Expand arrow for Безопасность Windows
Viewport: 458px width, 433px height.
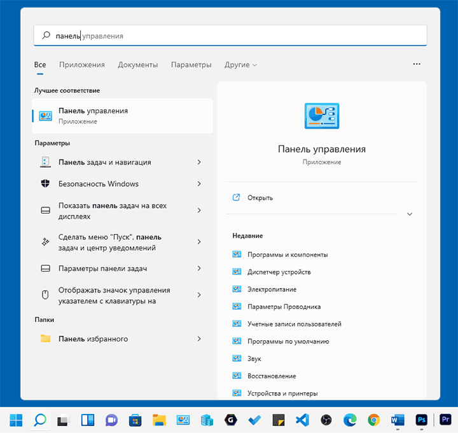199,184
